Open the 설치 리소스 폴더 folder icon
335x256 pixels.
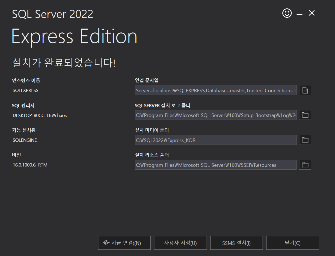click(x=305, y=165)
